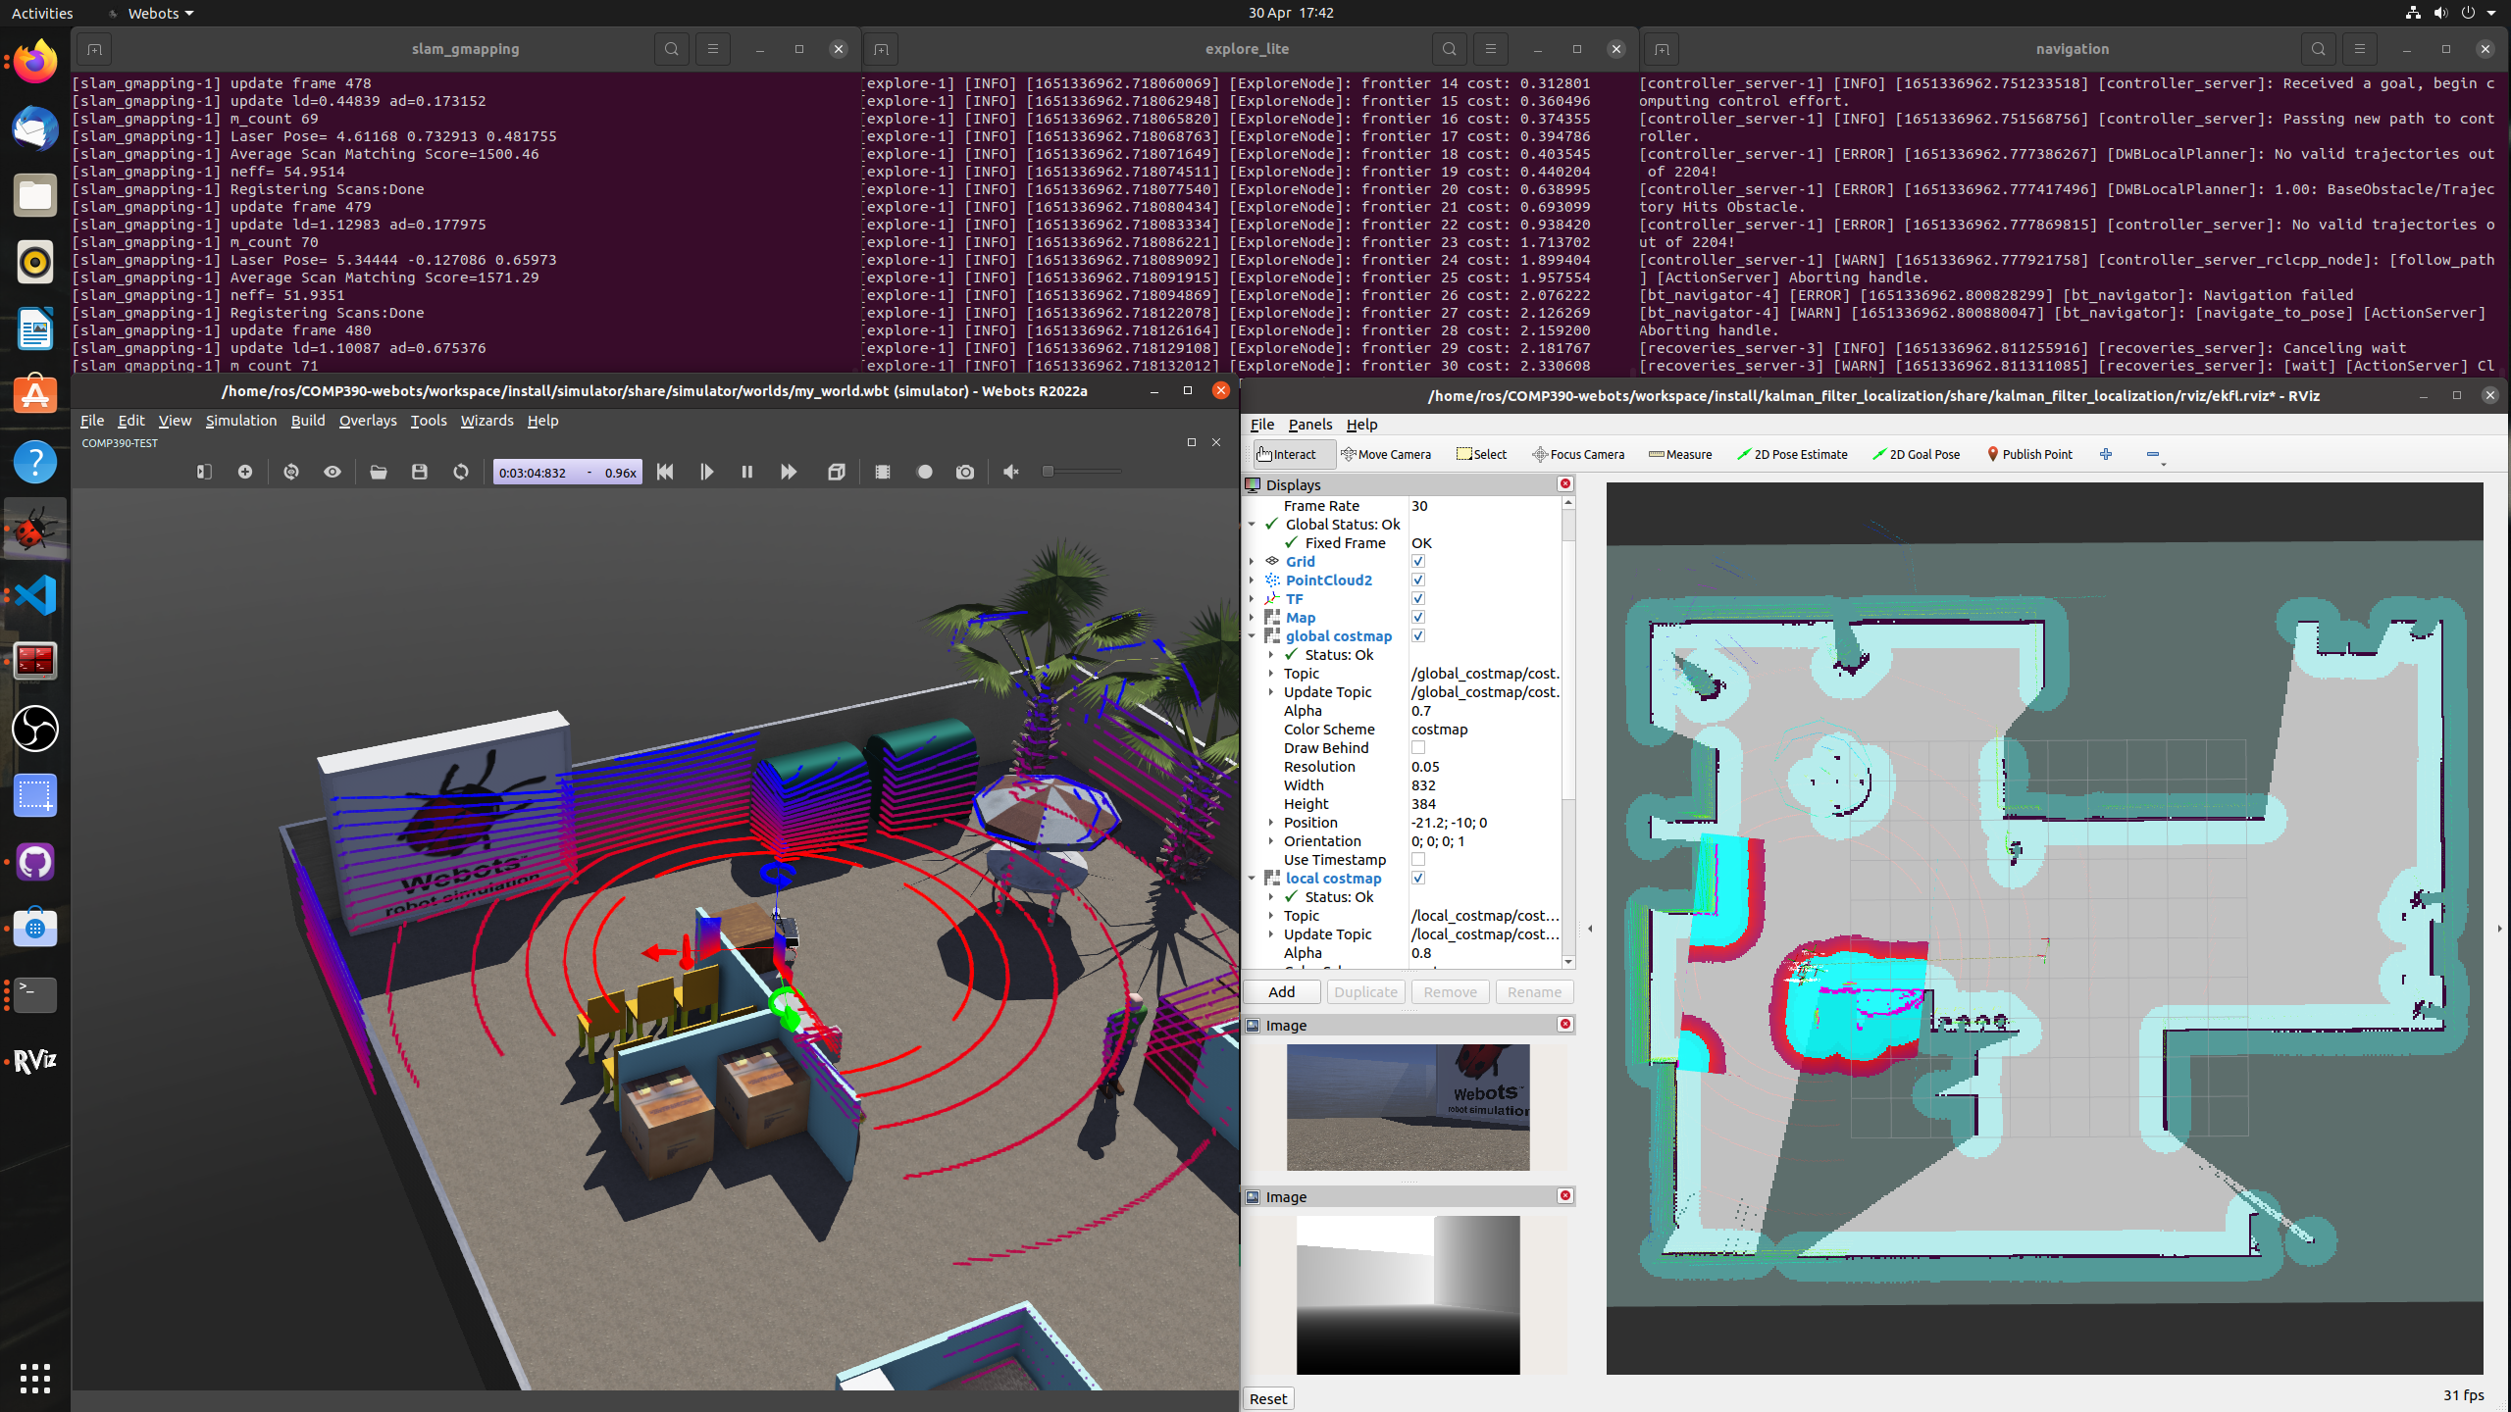This screenshot has width=2511, height=1412.
Task: Click the Add display button
Action: click(x=1281, y=991)
